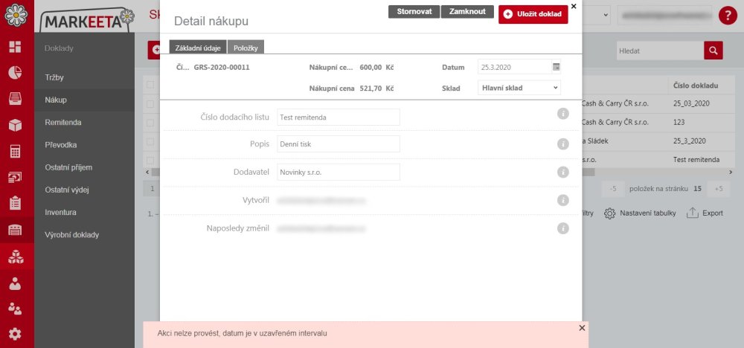Click info icon beside Popis field
This screenshot has width=744, height=348.
(x=562, y=144)
